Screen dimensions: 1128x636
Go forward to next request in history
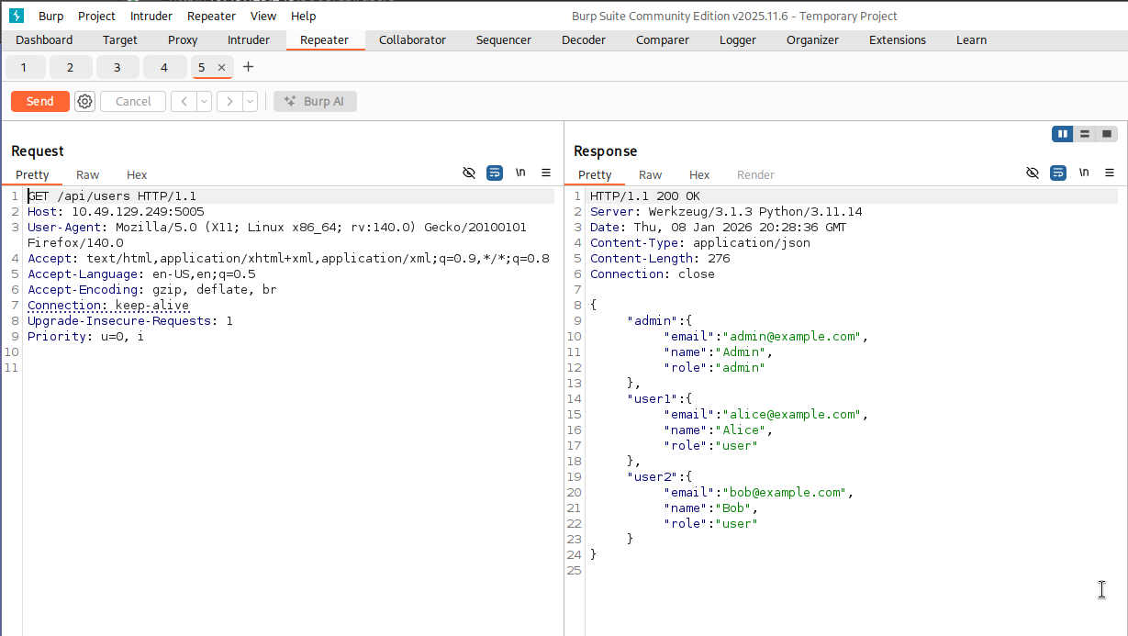(229, 102)
